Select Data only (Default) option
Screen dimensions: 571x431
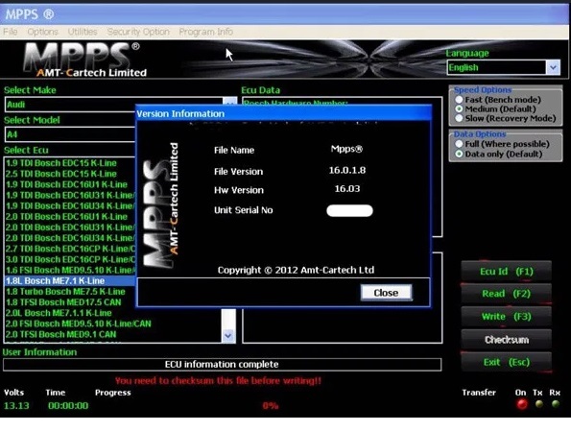coord(498,154)
